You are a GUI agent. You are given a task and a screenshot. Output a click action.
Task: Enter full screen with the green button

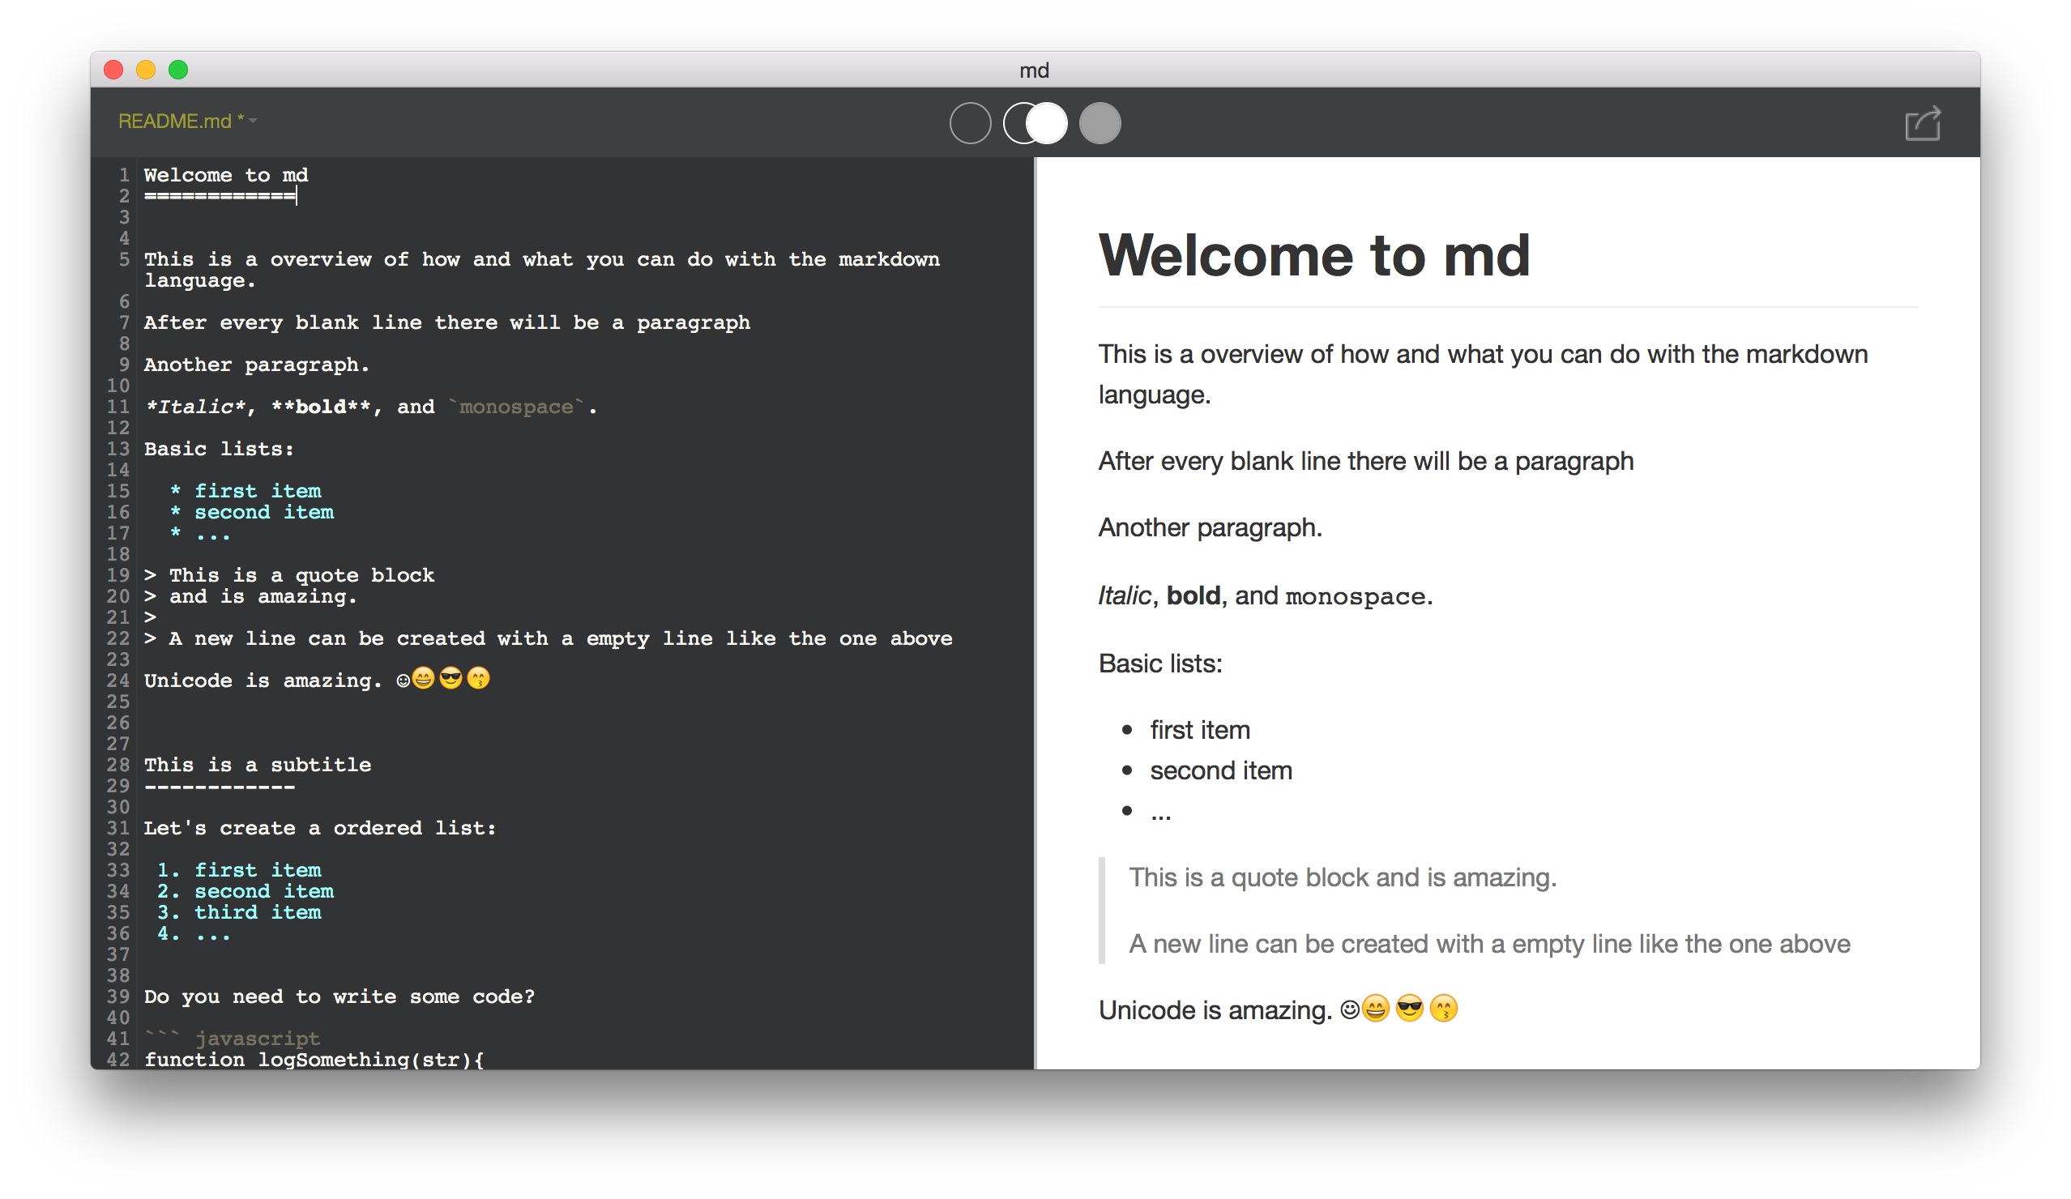pyautogui.click(x=178, y=70)
